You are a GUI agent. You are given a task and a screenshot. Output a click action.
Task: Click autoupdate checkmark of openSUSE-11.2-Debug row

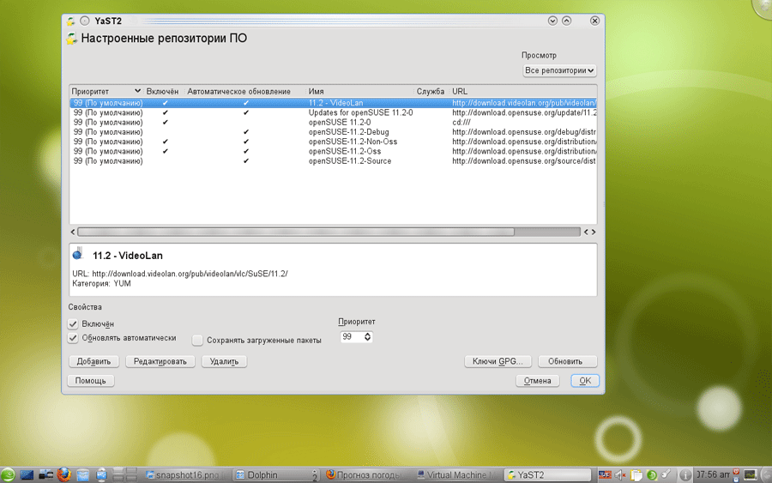coord(245,132)
